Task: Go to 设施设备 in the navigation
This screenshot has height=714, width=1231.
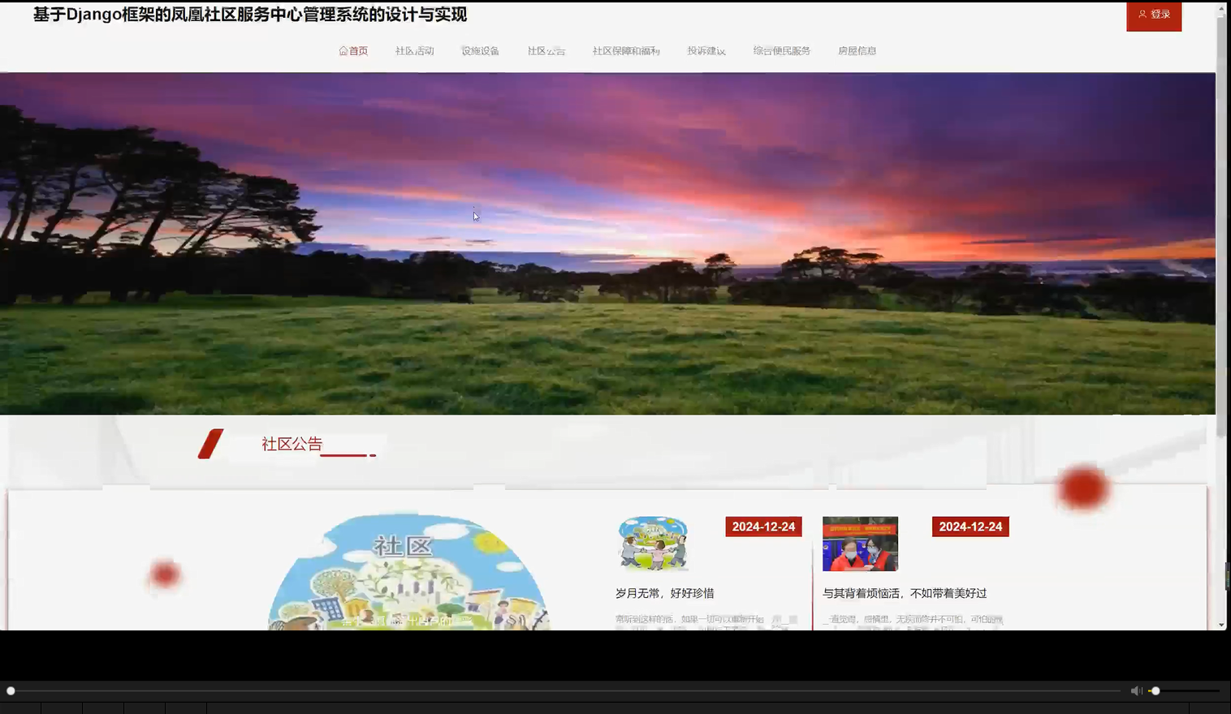Action: click(x=480, y=51)
